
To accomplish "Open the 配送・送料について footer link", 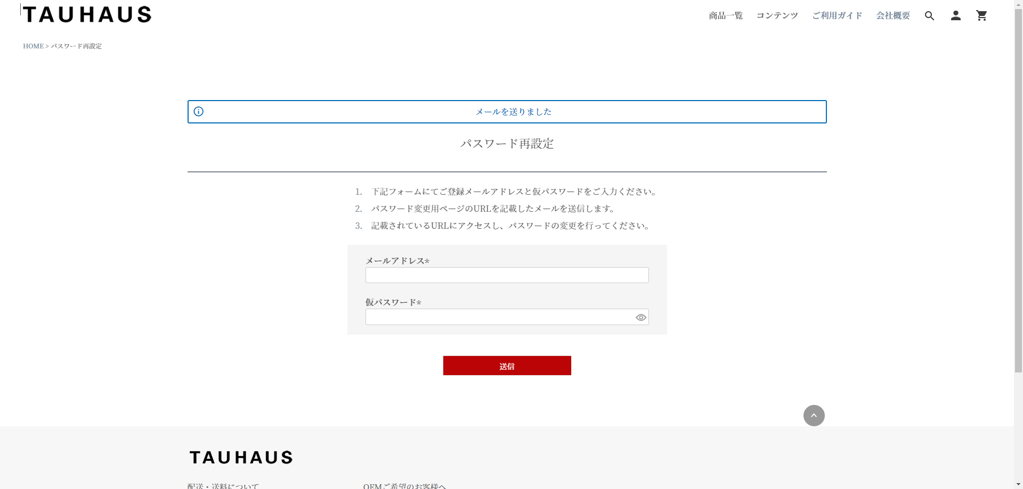I will coord(223,486).
